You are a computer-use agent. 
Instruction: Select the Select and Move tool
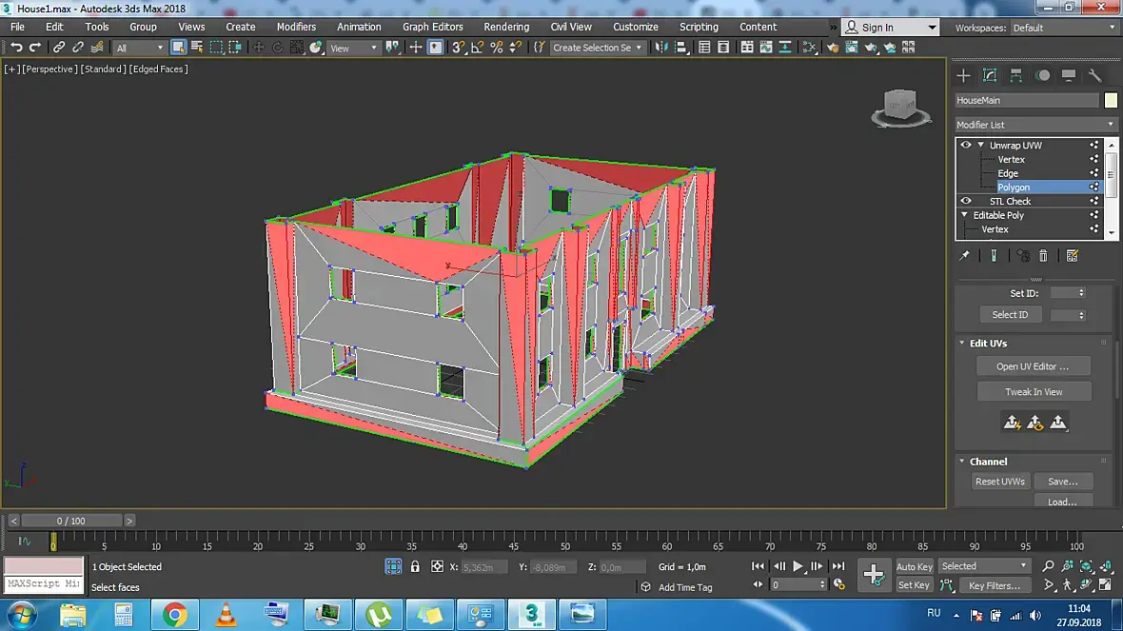[x=258, y=48]
